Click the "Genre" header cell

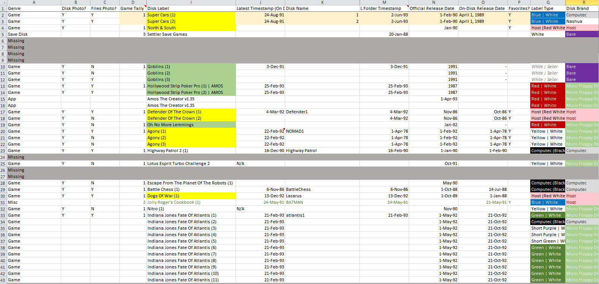coord(33,8)
